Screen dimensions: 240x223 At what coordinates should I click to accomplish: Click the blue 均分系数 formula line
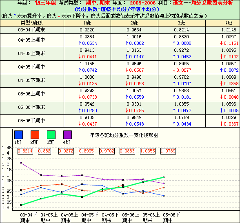pyautogui.click(x=117, y=9)
